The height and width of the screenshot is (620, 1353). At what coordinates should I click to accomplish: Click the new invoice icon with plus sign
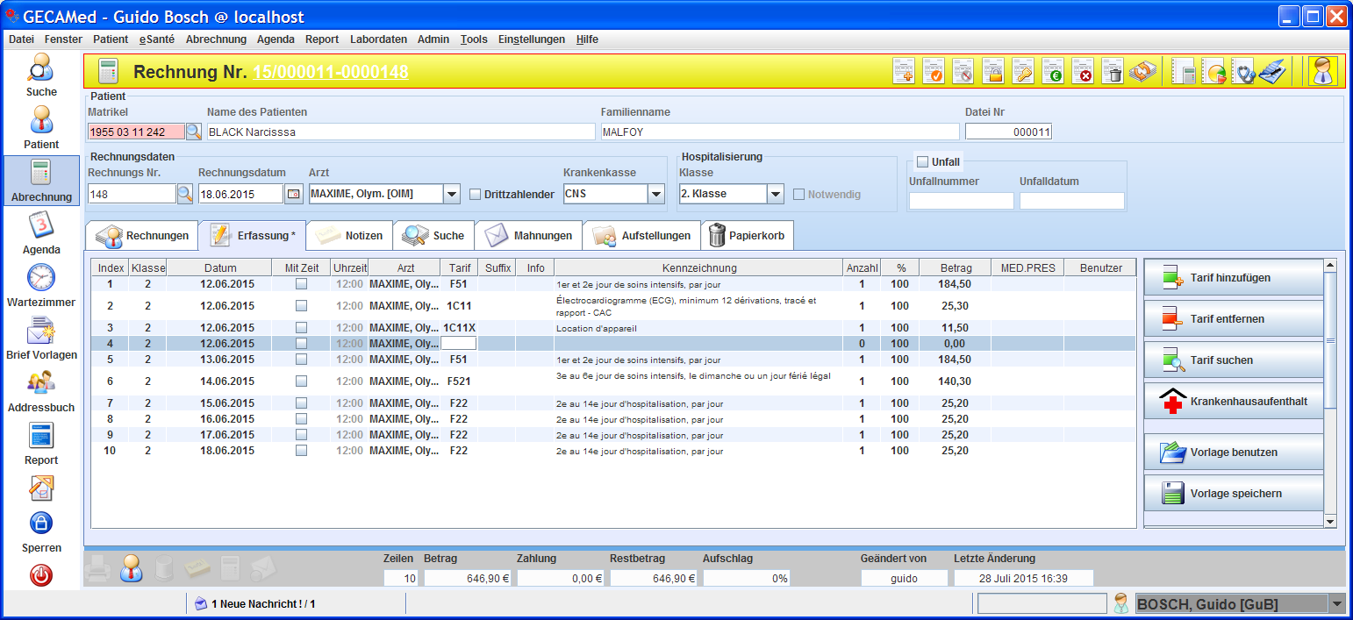903,72
